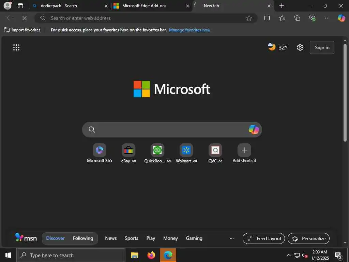Open Settings and more ellipsis

pyautogui.click(x=327, y=18)
